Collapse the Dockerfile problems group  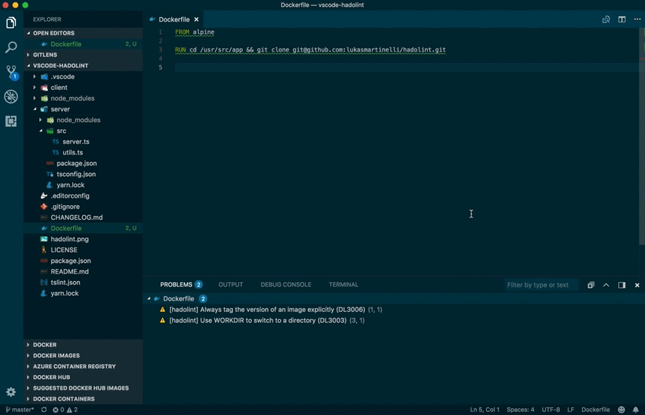[149, 298]
